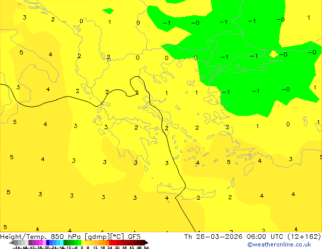This screenshot has height=249, width=322.
Task: Click the small yellow patch inside green area
Action: point(274,54)
